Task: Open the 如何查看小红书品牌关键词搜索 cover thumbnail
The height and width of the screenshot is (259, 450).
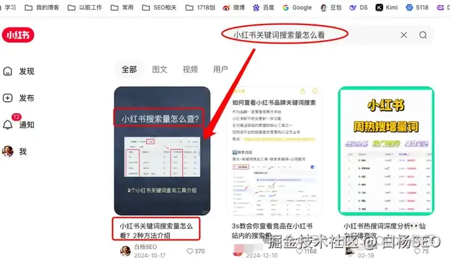Action: (x=274, y=151)
